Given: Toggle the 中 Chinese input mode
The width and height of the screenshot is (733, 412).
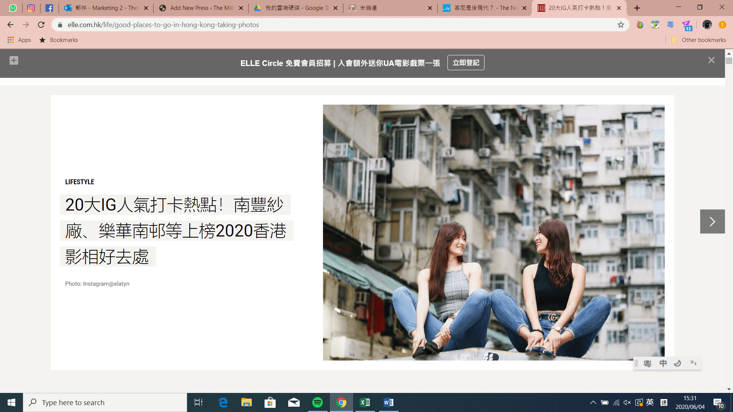Looking at the screenshot, I should point(663,363).
